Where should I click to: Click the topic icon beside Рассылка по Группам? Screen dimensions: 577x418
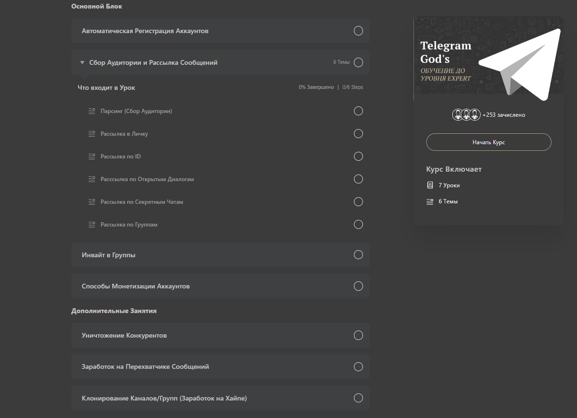(x=92, y=225)
